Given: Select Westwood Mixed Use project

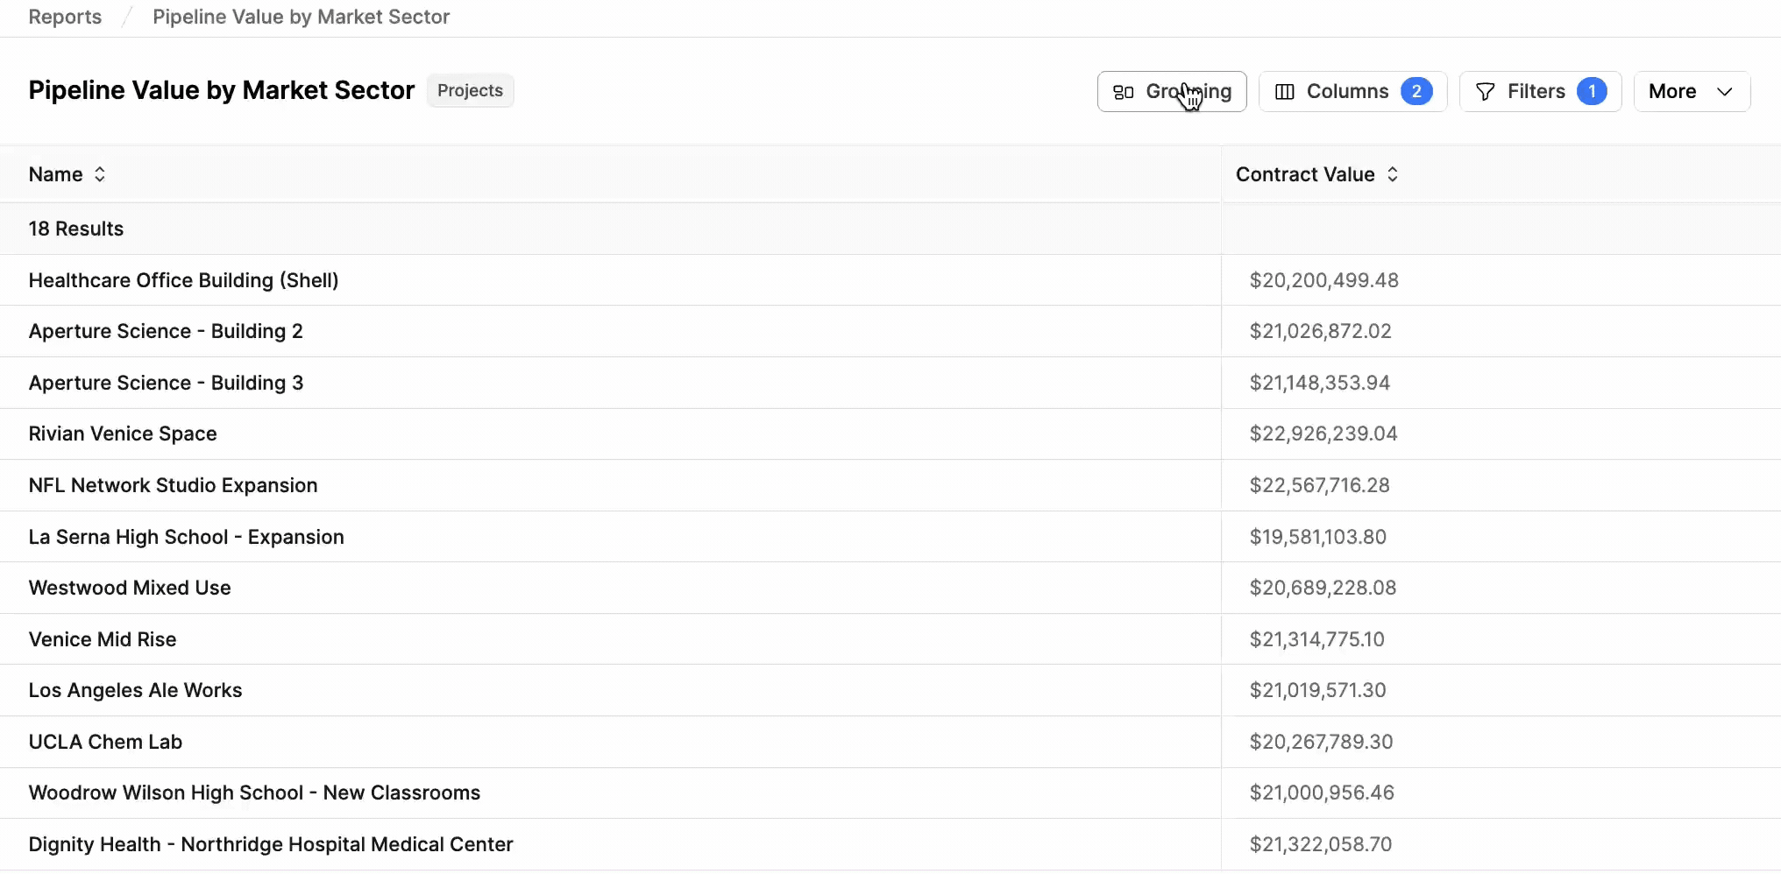Looking at the screenshot, I should coord(130,588).
